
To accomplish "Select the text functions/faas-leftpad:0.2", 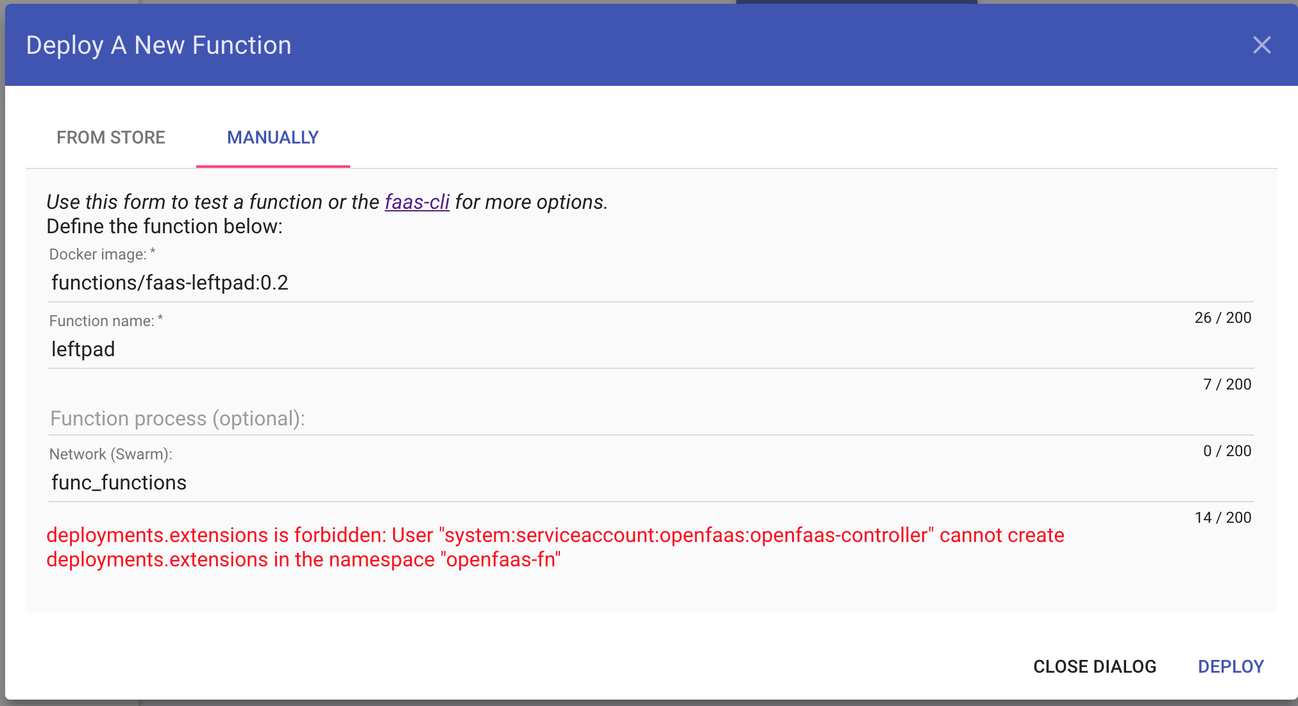I will pyautogui.click(x=170, y=282).
